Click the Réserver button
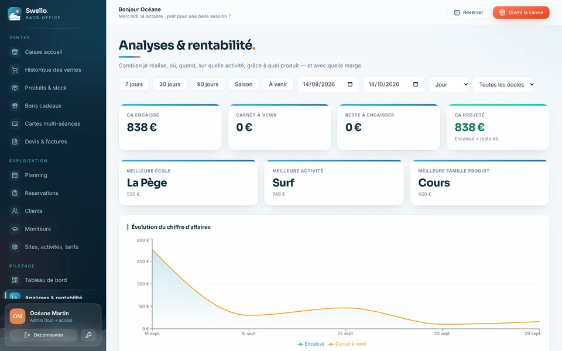The width and height of the screenshot is (562, 351). pos(468,12)
